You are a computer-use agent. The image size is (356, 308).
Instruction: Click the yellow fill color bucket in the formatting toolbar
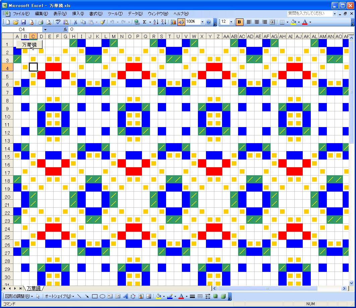[x=294, y=22]
